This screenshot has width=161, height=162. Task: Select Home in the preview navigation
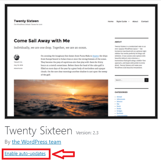110,21
